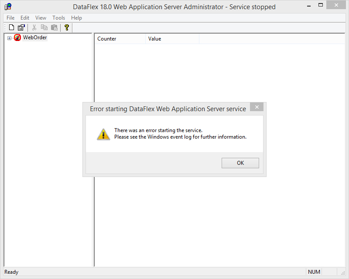The width and height of the screenshot is (349, 279).
Task: Click the error dialog title bar text
Action: pos(168,109)
